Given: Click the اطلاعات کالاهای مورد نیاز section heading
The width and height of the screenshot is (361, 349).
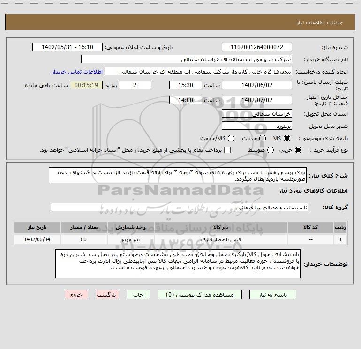Looking at the screenshot, I should point(313,191).
